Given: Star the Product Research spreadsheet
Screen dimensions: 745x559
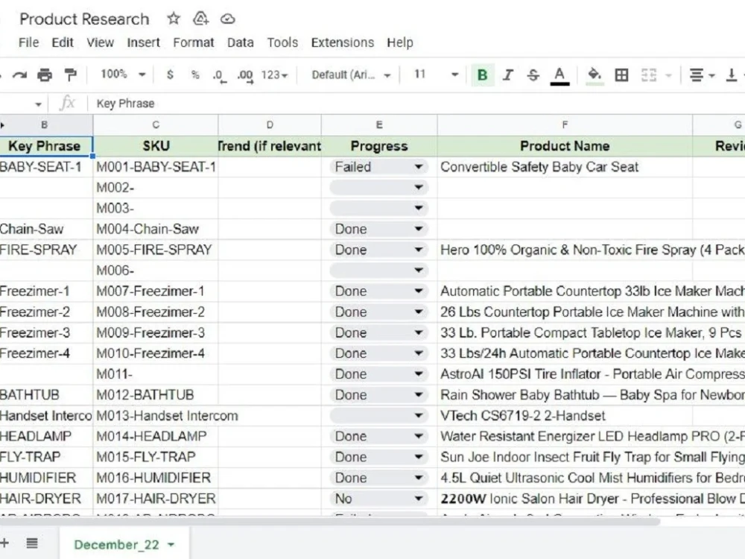Looking at the screenshot, I should [172, 19].
